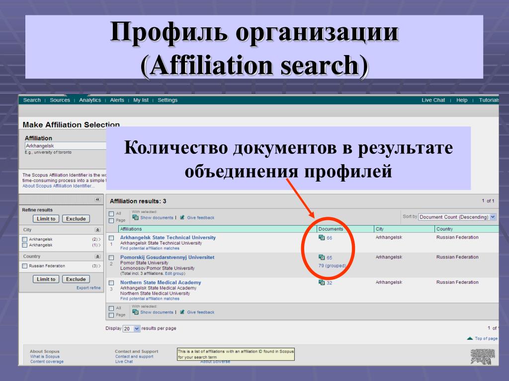The height and width of the screenshot is (381, 509).
Task: Click documents icon beside count 32
Action: click(322, 282)
